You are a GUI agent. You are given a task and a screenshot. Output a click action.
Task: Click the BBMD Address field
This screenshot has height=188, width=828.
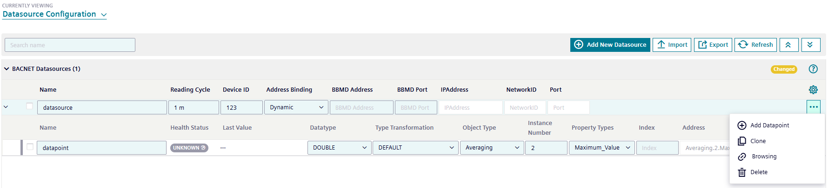coord(361,107)
